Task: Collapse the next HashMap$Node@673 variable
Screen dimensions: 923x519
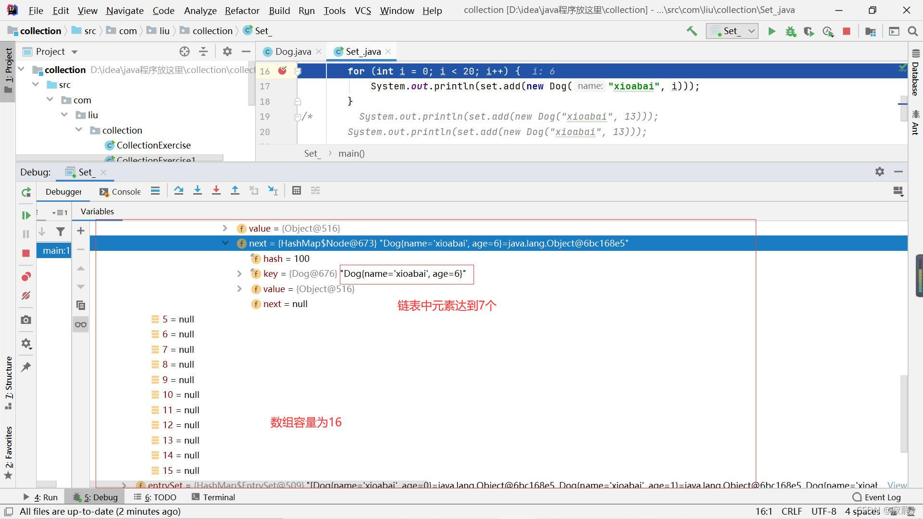Action: point(225,243)
